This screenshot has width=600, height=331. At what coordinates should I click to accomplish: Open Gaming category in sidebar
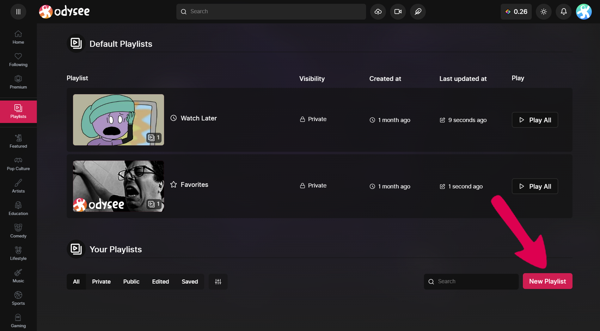(x=18, y=321)
